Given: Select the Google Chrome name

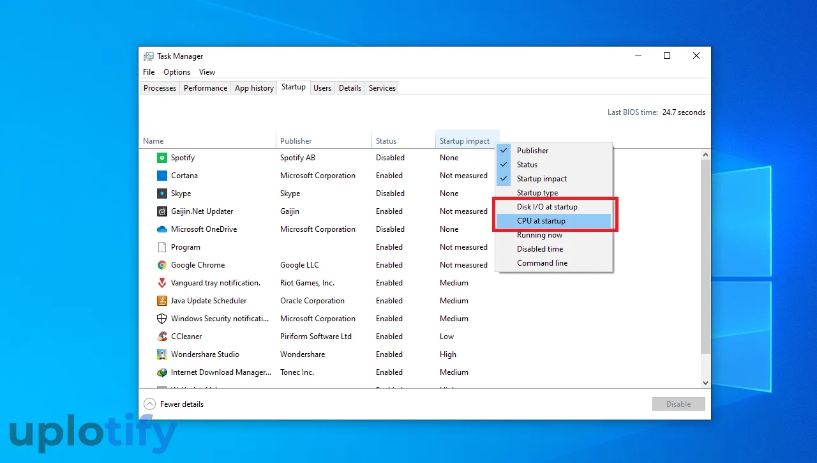Looking at the screenshot, I should 198,265.
